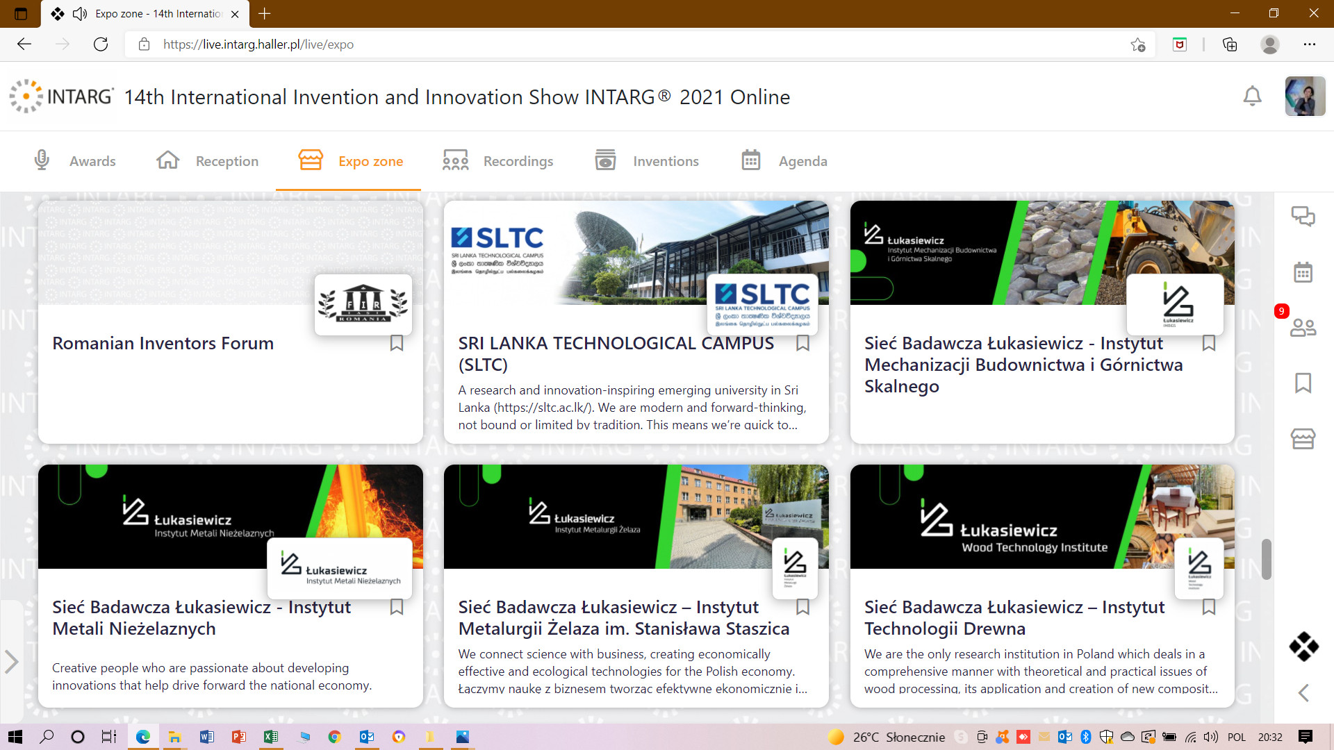
Task: Open the Agenda tab
Action: pyautogui.click(x=784, y=160)
